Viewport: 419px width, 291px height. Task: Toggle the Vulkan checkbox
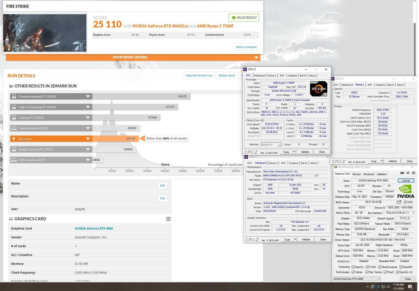tap(353, 272)
